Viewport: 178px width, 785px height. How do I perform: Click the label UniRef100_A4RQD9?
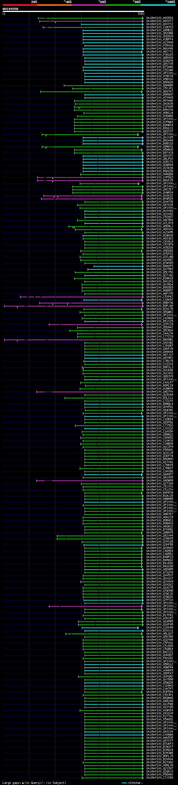click(159, 174)
